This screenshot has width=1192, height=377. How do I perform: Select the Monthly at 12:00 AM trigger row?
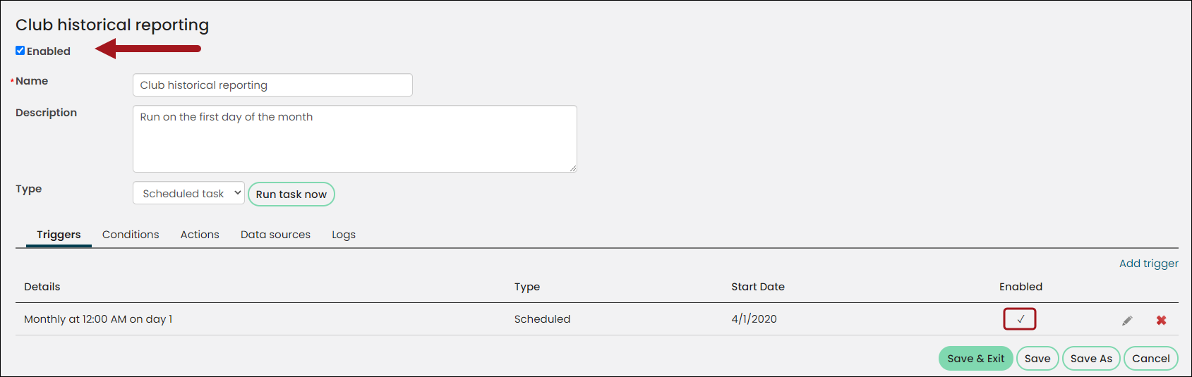coord(597,319)
